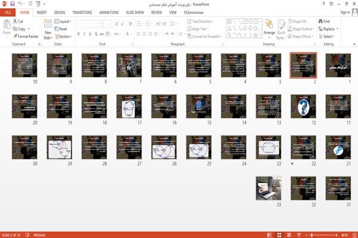
Task: Switch to the DESIGN tab
Action: (x=60, y=13)
